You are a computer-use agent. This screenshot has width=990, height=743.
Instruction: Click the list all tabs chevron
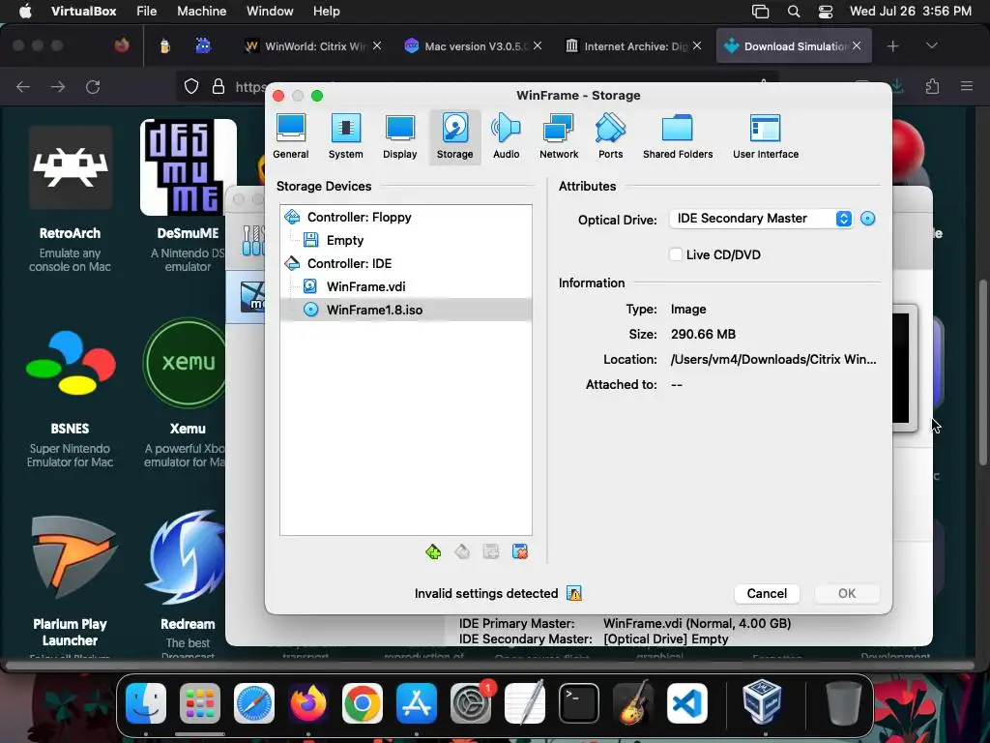pyautogui.click(x=931, y=46)
